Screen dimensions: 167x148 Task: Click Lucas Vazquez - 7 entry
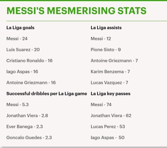click(x=109, y=83)
